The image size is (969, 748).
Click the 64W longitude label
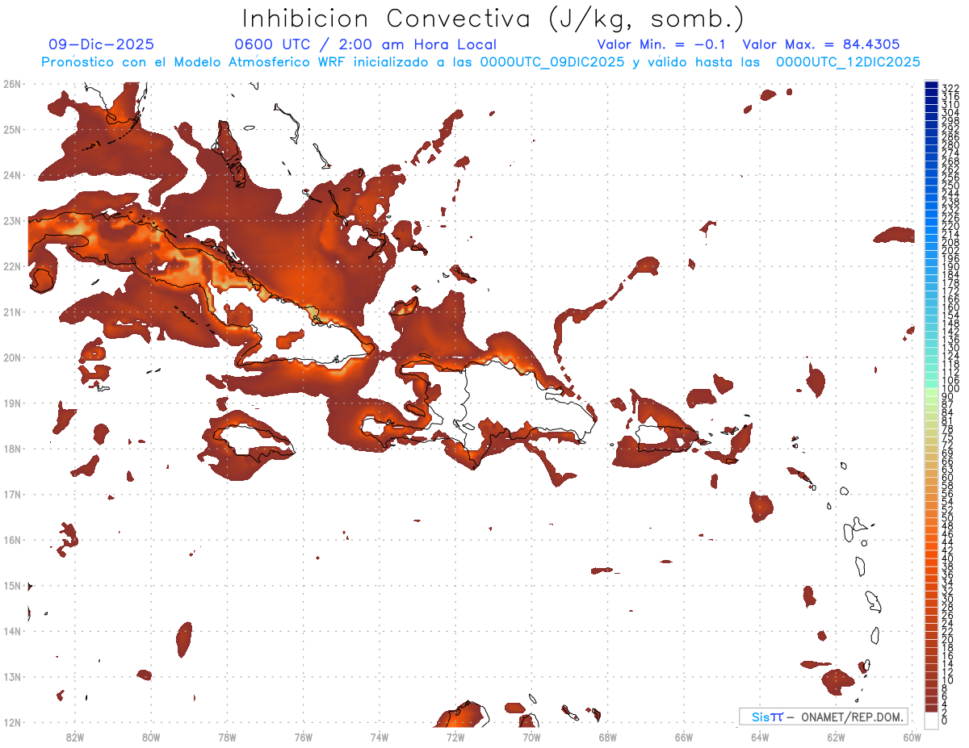[x=760, y=737]
